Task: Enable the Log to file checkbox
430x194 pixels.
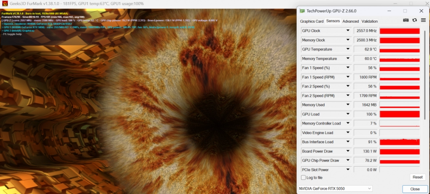Action: (x=303, y=178)
